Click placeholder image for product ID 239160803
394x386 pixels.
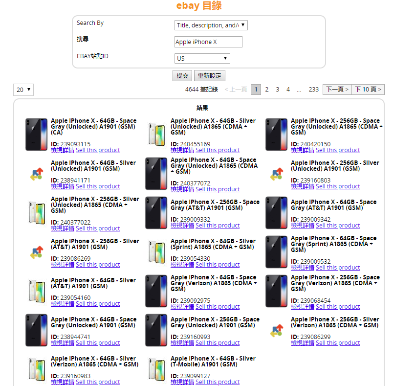(x=277, y=174)
